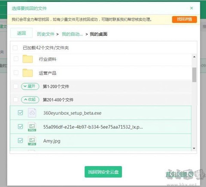Select the Amy.jpg file name
This screenshot has height=187, width=206.
click(x=52, y=141)
